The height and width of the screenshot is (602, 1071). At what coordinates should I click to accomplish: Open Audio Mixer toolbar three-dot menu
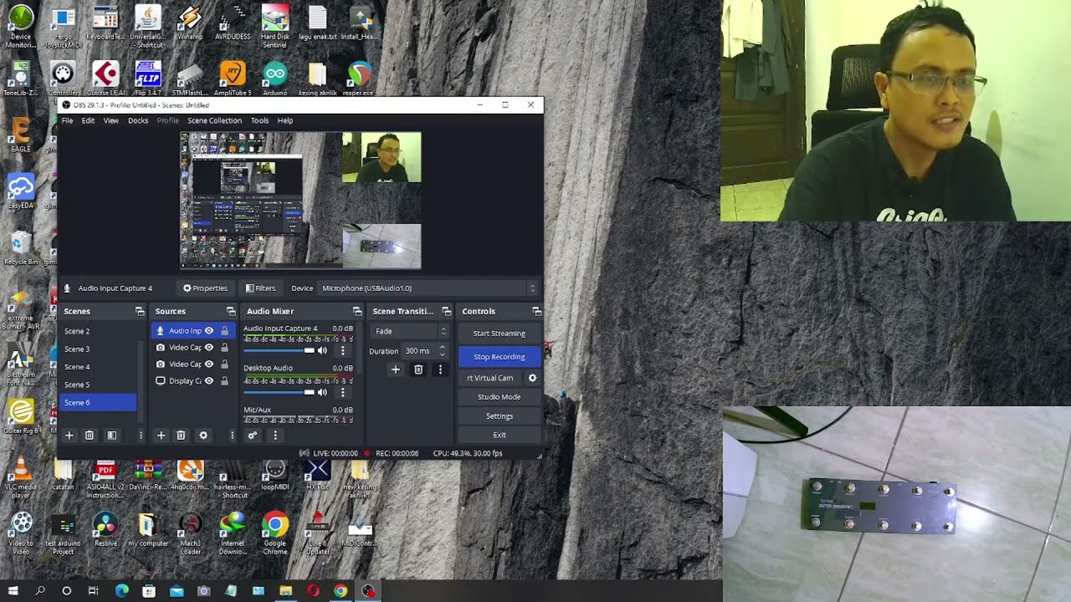tap(274, 435)
